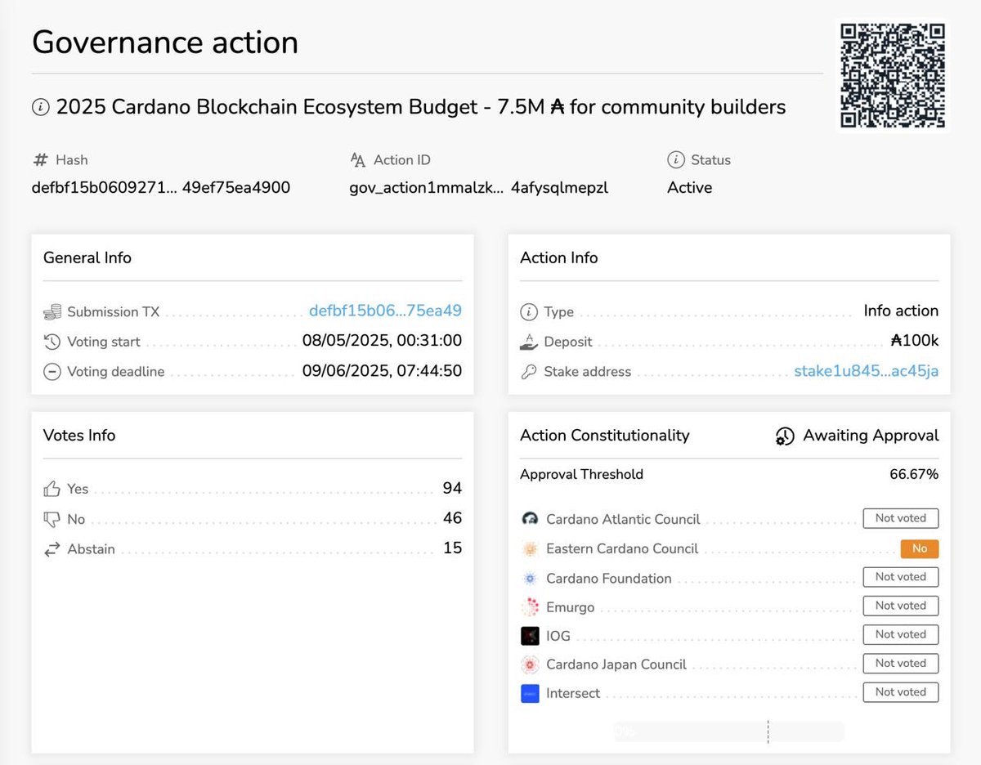Click voting start date 08/05/2025, 00:31:00
This screenshot has height=765, width=981.
pos(382,341)
